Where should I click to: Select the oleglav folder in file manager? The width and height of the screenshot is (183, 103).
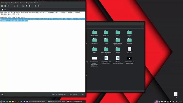129,33
